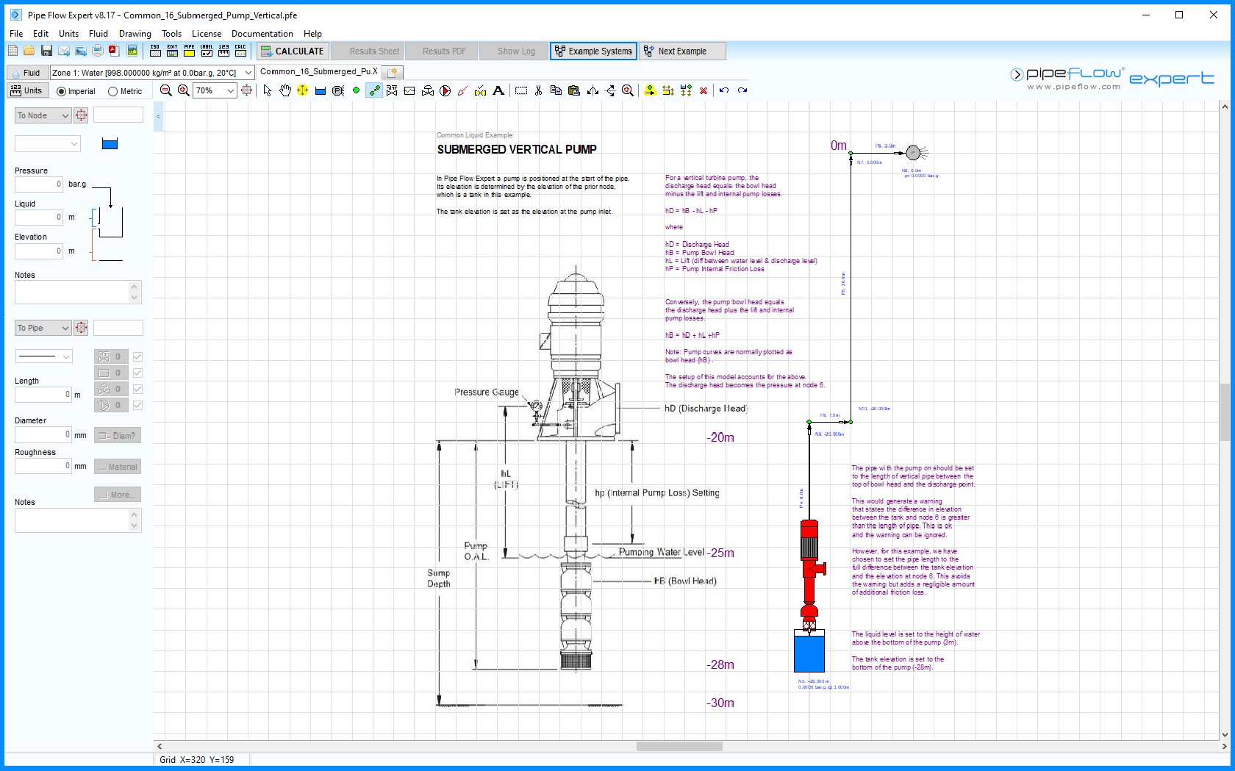Screen dimensions: 1235x771
Task: Click the Redo arrow icon
Action: (x=742, y=90)
